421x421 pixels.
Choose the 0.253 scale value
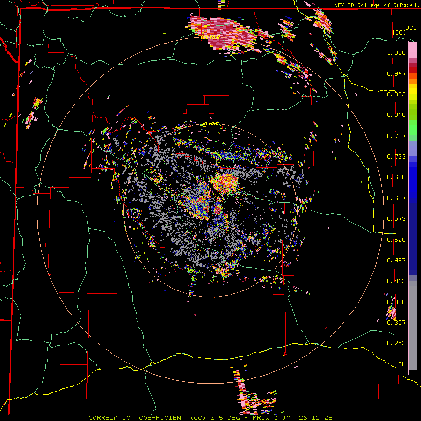(396, 343)
